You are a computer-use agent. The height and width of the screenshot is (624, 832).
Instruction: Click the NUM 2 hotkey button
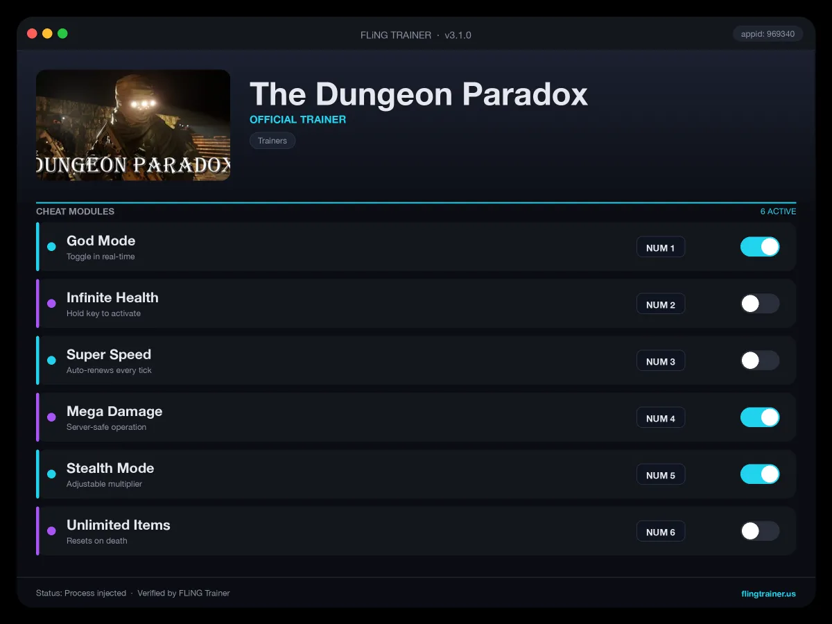coord(661,304)
